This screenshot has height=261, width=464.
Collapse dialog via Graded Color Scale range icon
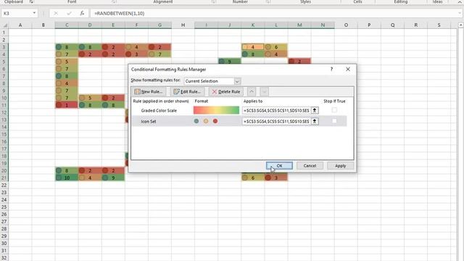coord(315,110)
